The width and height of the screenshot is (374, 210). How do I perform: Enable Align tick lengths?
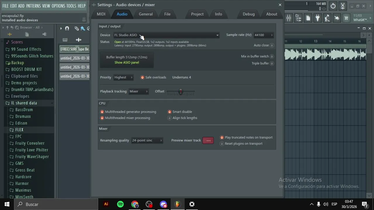point(169,118)
